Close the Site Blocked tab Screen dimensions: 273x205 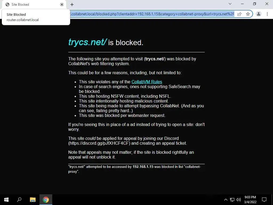point(62,5)
